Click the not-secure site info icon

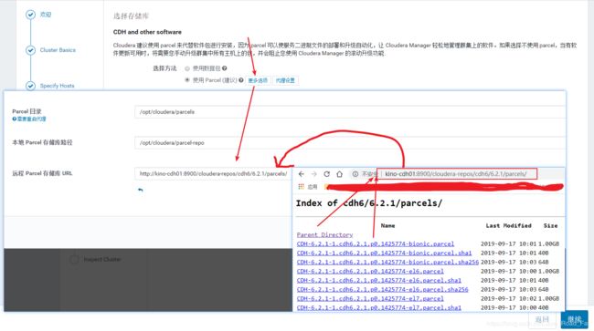pos(355,174)
